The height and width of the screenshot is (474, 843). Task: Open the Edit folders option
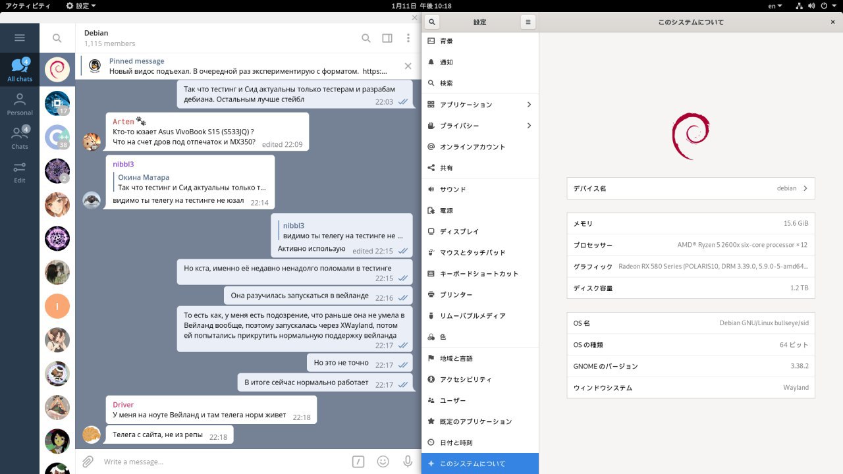point(20,172)
